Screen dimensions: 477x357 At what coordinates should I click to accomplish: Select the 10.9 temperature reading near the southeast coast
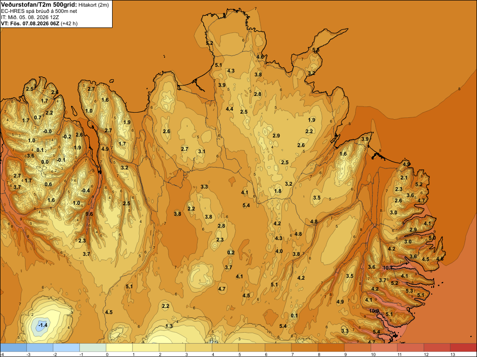pyautogui.click(x=374, y=311)
